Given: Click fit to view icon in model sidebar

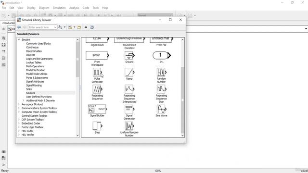Looking at the screenshot, I should click(3, 45).
